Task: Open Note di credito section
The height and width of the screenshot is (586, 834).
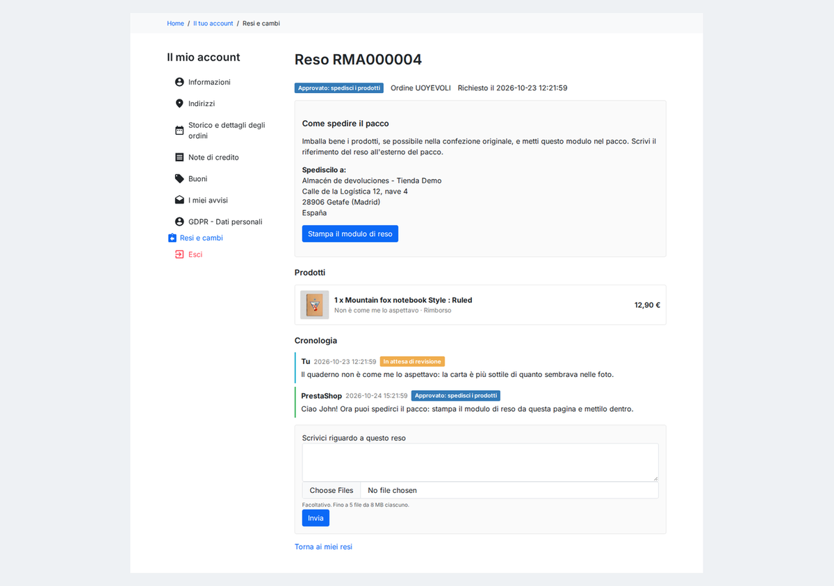Action: (x=213, y=158)
